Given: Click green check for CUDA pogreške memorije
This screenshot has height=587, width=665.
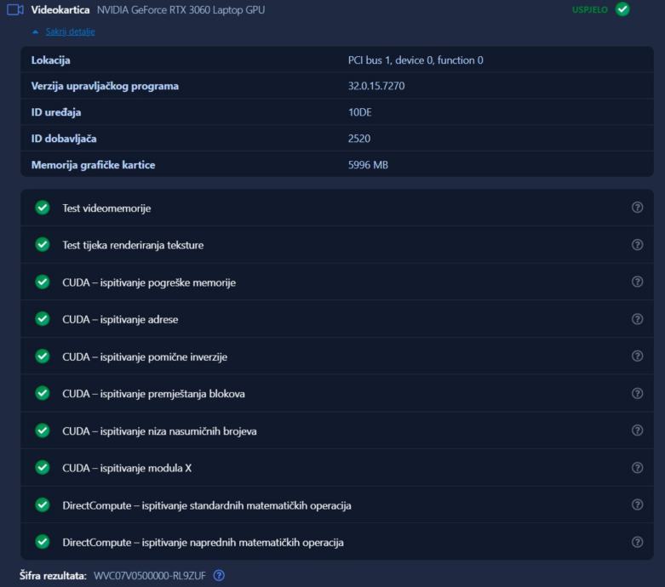Looking at the screenshot, I should click(43, 282).
